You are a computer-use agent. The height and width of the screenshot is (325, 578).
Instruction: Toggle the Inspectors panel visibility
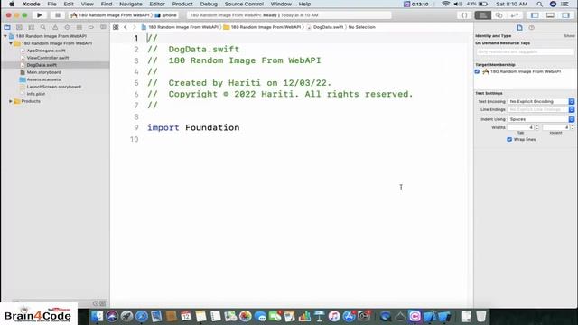[565, 15]
